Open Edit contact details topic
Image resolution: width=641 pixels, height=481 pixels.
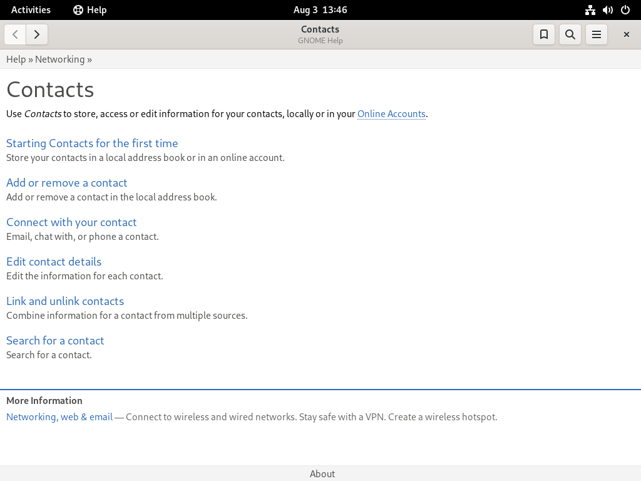point(54,261)
